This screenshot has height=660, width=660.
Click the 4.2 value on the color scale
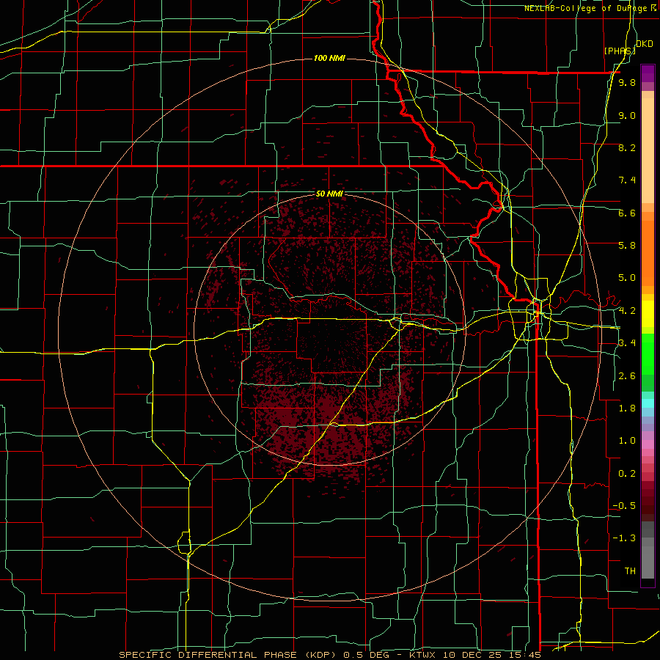(627, 311)
